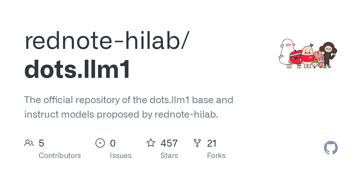Click the Forks label
The width and height of the screenshot is (362, 181).
(x=216, y=156)
